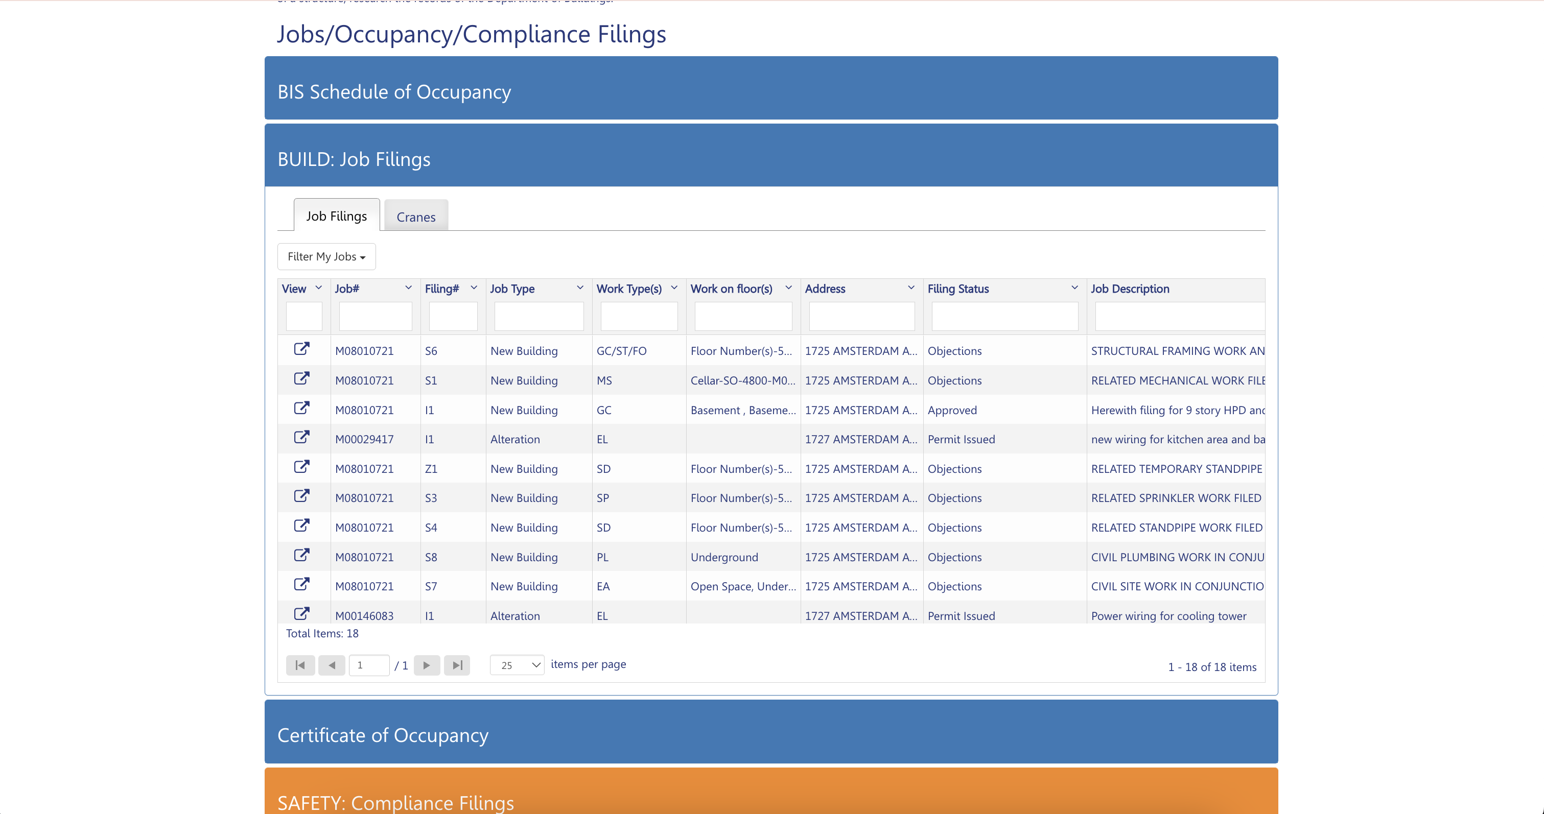Click the Work on floor(s) filter input
This screenshot has height=814, width=1544.
pos(743,316)
